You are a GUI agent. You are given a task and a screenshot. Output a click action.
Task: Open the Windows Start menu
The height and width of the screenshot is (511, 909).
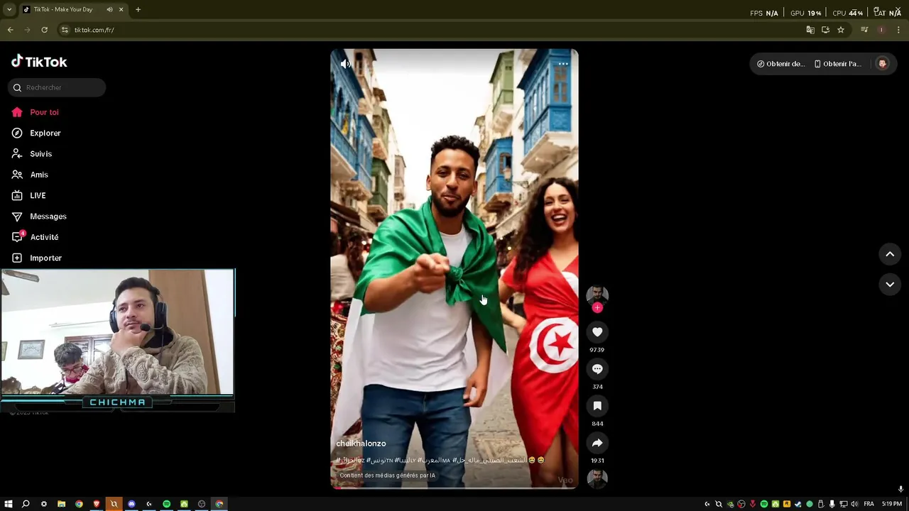pyautogui.click(x=9, y=504)
